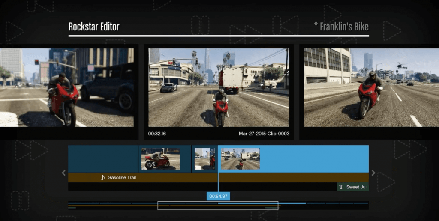Select the parked red bike clip thumbnail
Viewport: 439px width, 221px height.
[160, 159]
